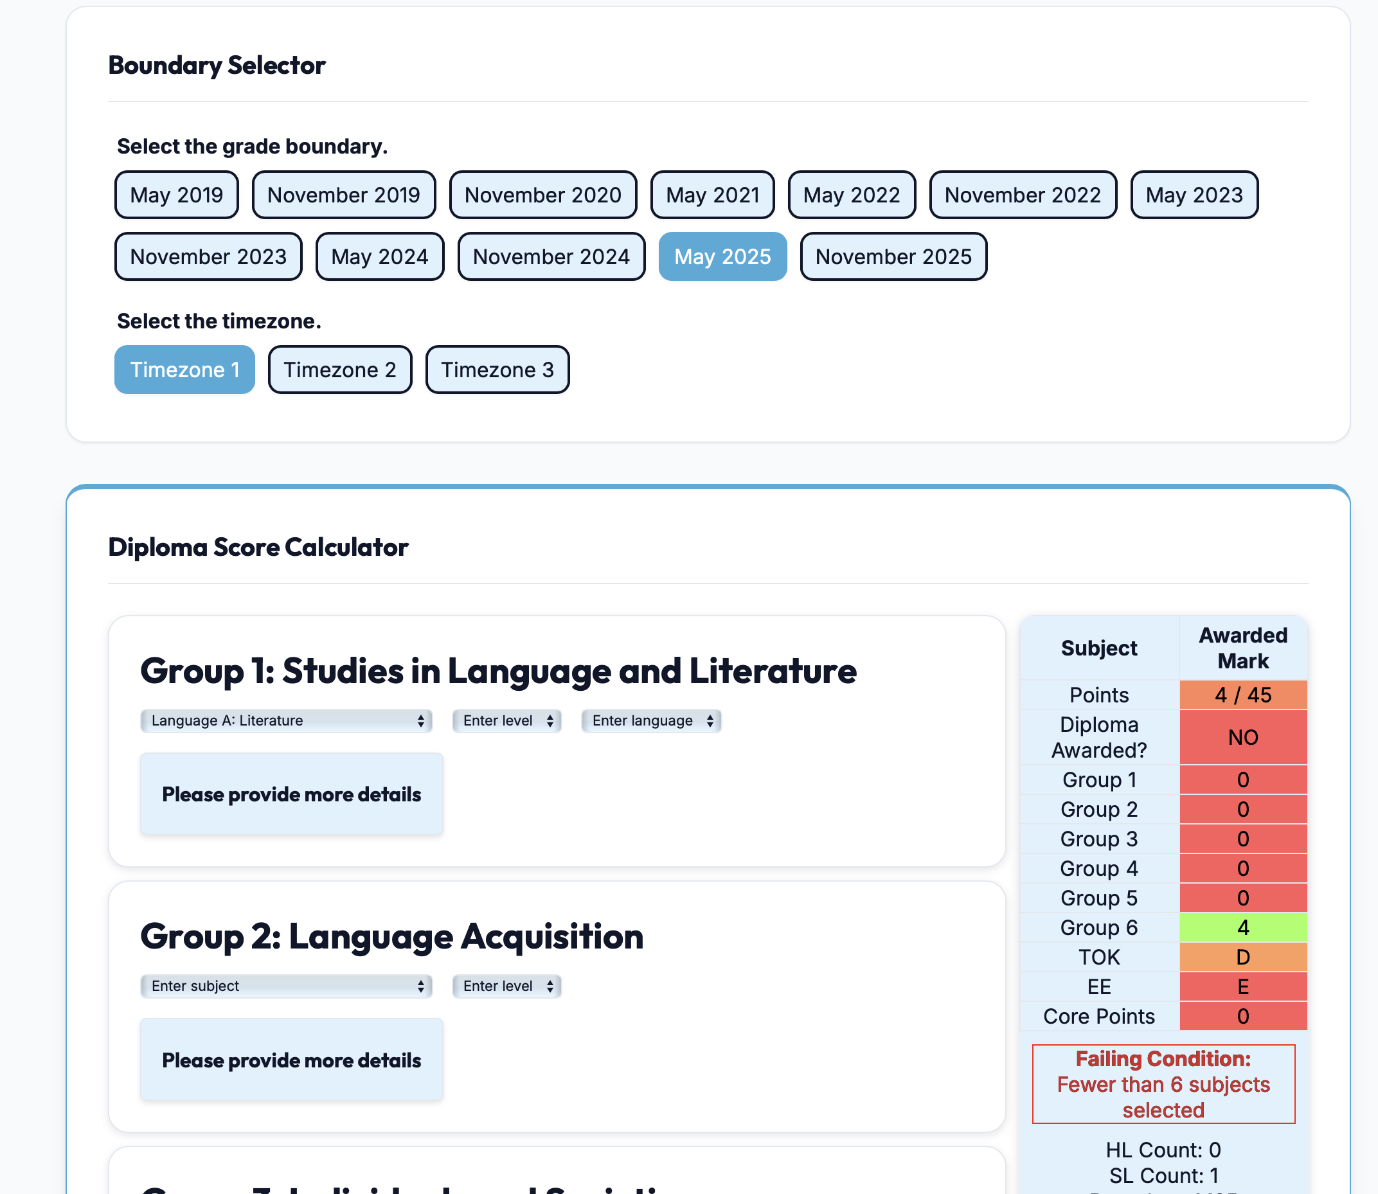Open the Language A: Literature subject dropdown
Image resolution: width=1378 pixels, height=1194 pixels.
[286, 720]
